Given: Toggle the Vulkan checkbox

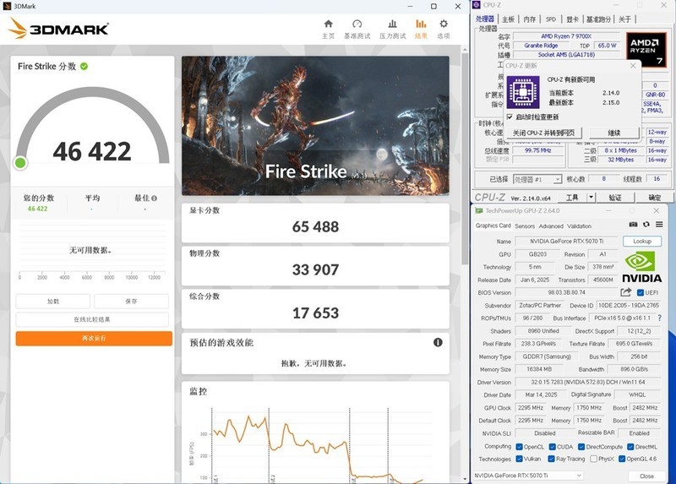Looking at the screenshot, I should point(519,459).
